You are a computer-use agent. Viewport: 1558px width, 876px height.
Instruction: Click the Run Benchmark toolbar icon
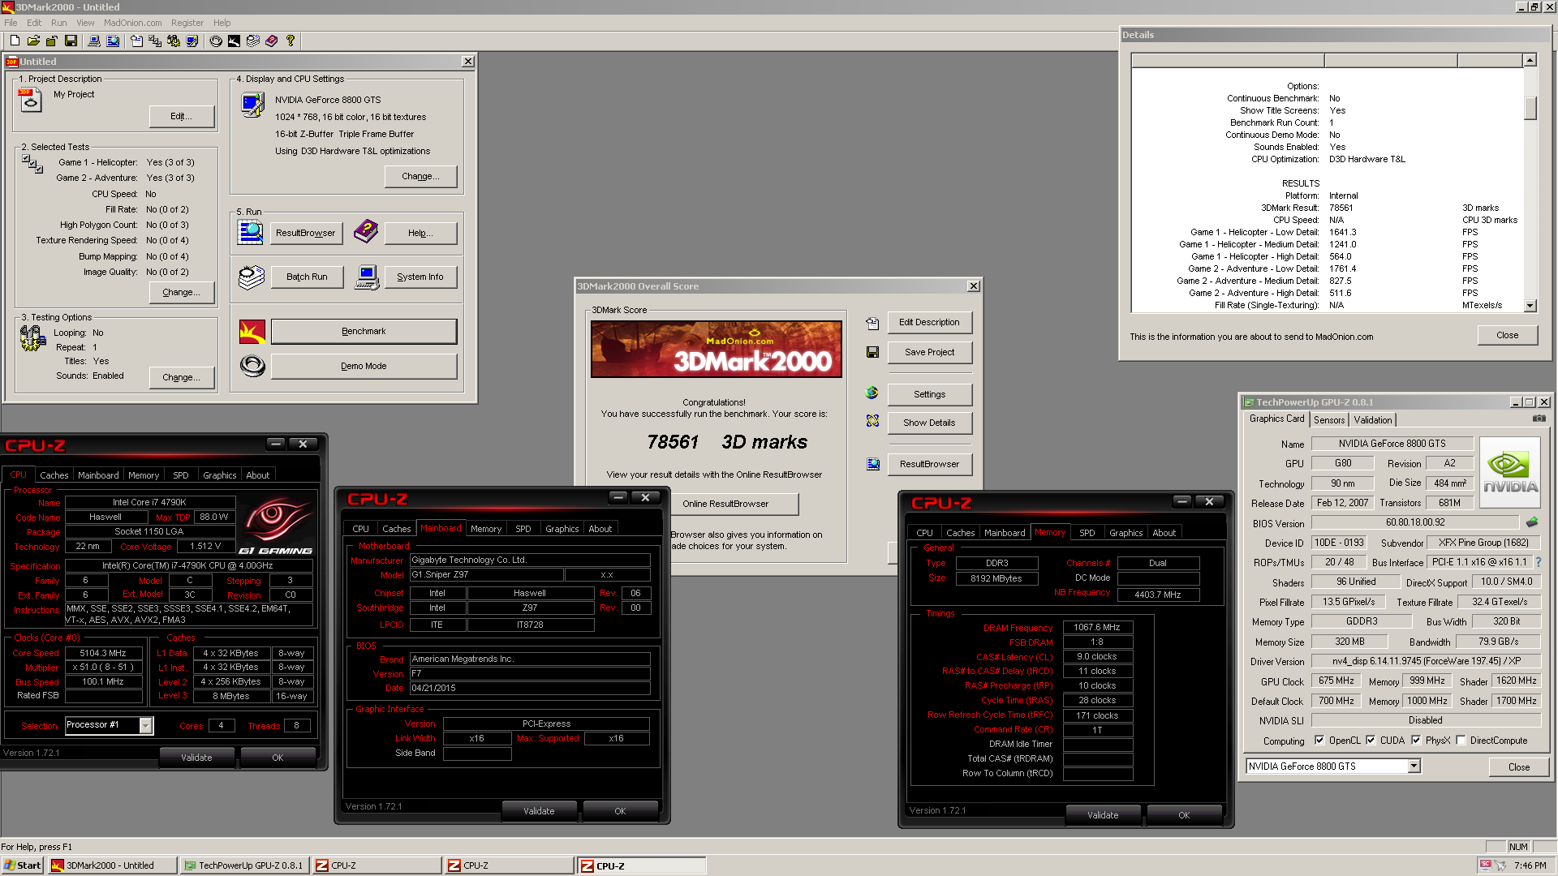coord(234,41)
